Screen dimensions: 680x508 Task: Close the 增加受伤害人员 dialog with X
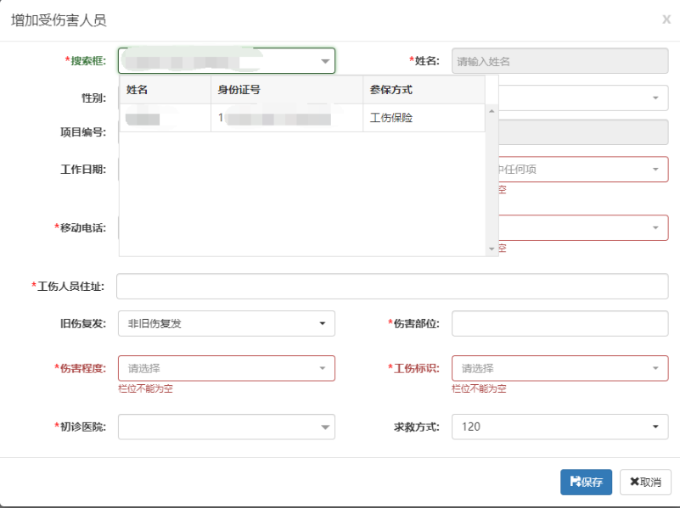666,20
